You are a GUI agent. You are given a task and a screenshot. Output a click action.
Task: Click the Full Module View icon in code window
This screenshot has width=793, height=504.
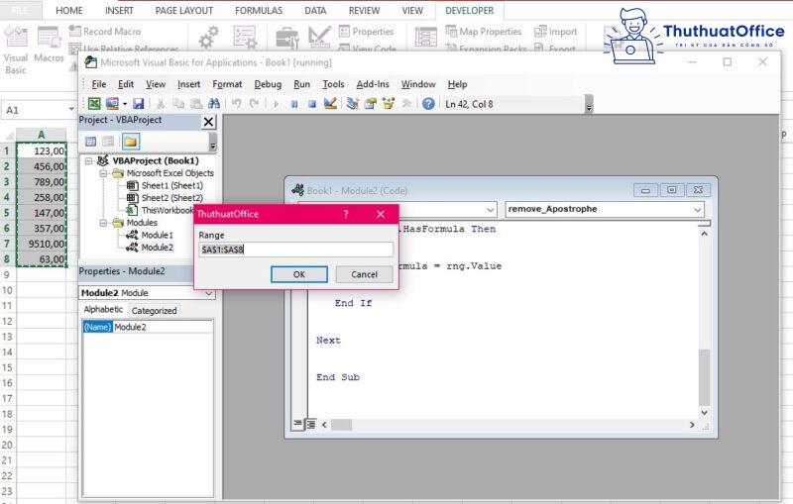310,424
